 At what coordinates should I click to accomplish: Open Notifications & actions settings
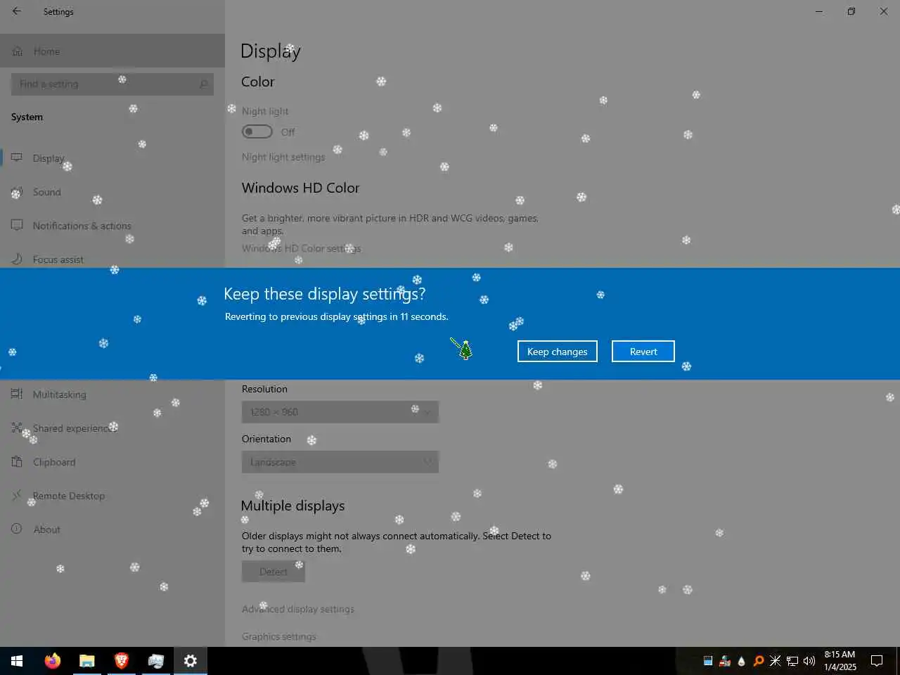(x=112, y=226)
